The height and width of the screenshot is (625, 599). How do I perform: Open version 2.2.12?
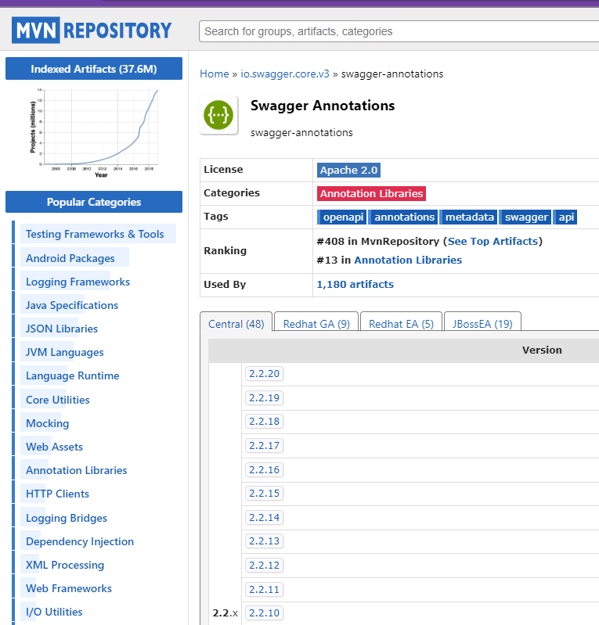click(264, 565)
